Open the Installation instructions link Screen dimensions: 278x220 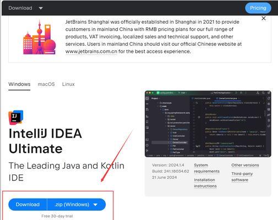205,183
